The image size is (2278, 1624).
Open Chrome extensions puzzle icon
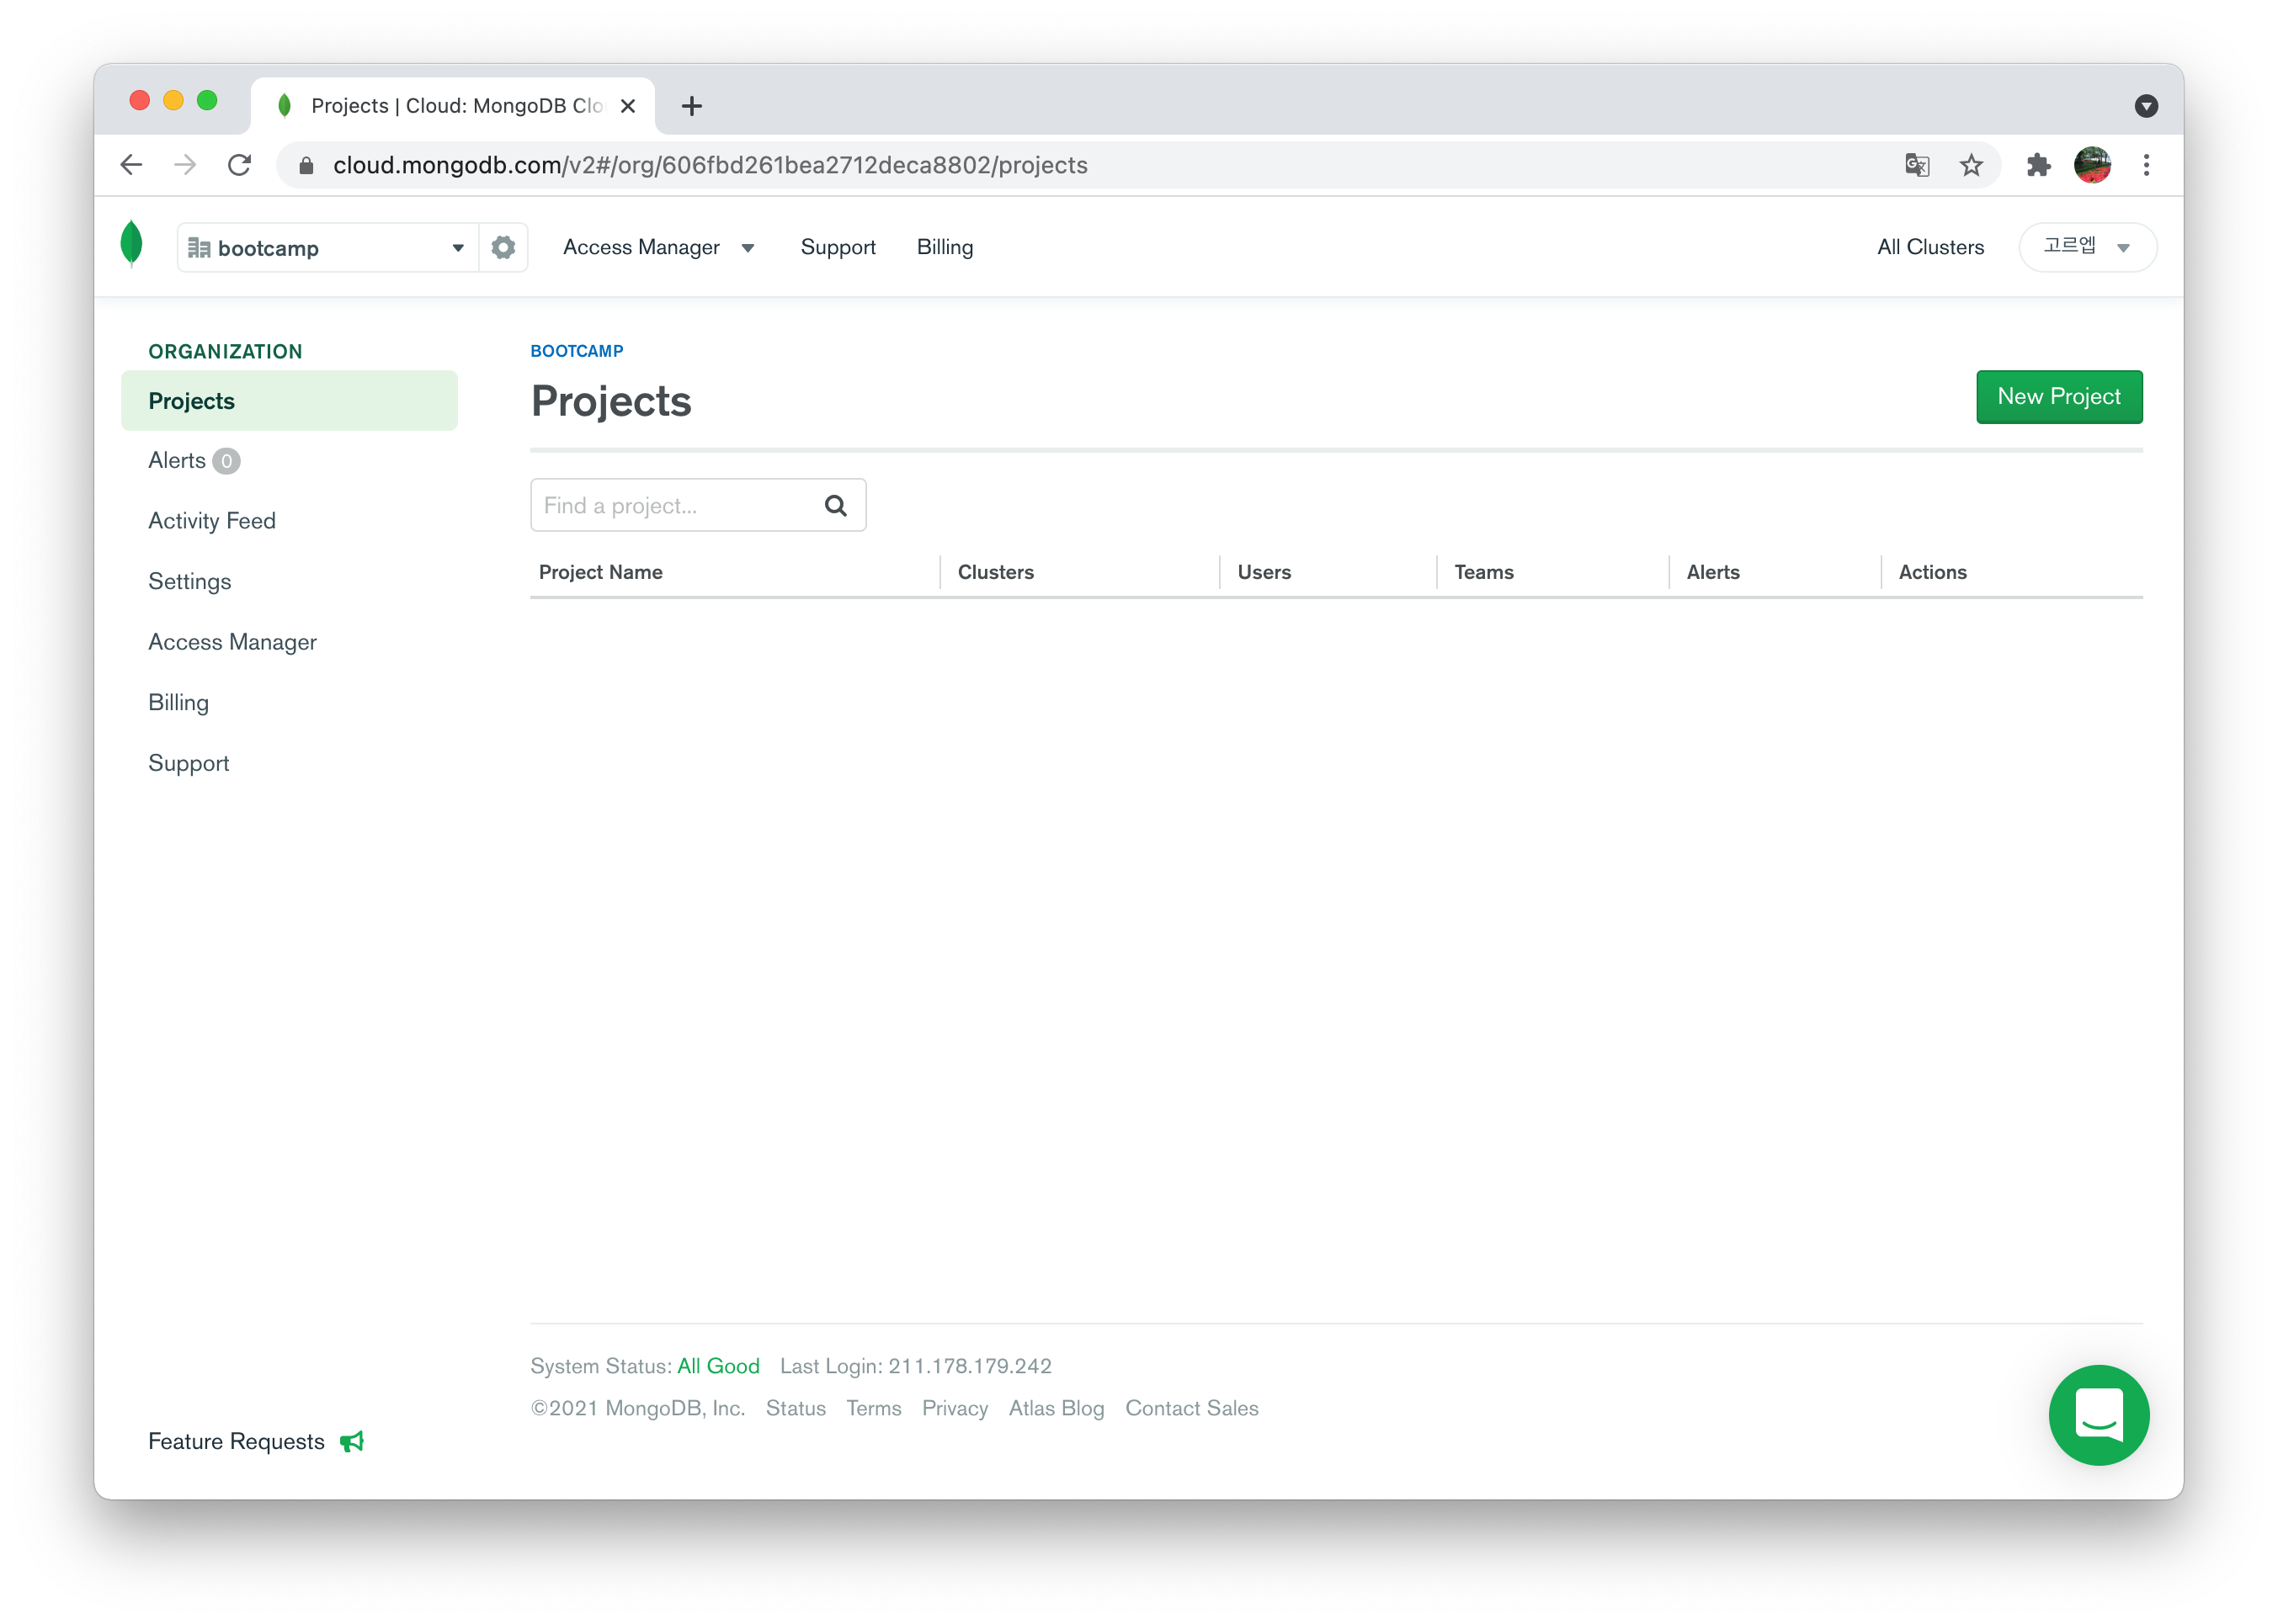(2038, 165)
